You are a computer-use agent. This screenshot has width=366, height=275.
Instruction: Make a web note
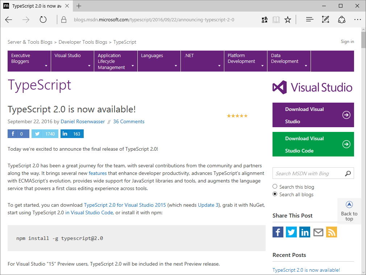tap(325, 20)
